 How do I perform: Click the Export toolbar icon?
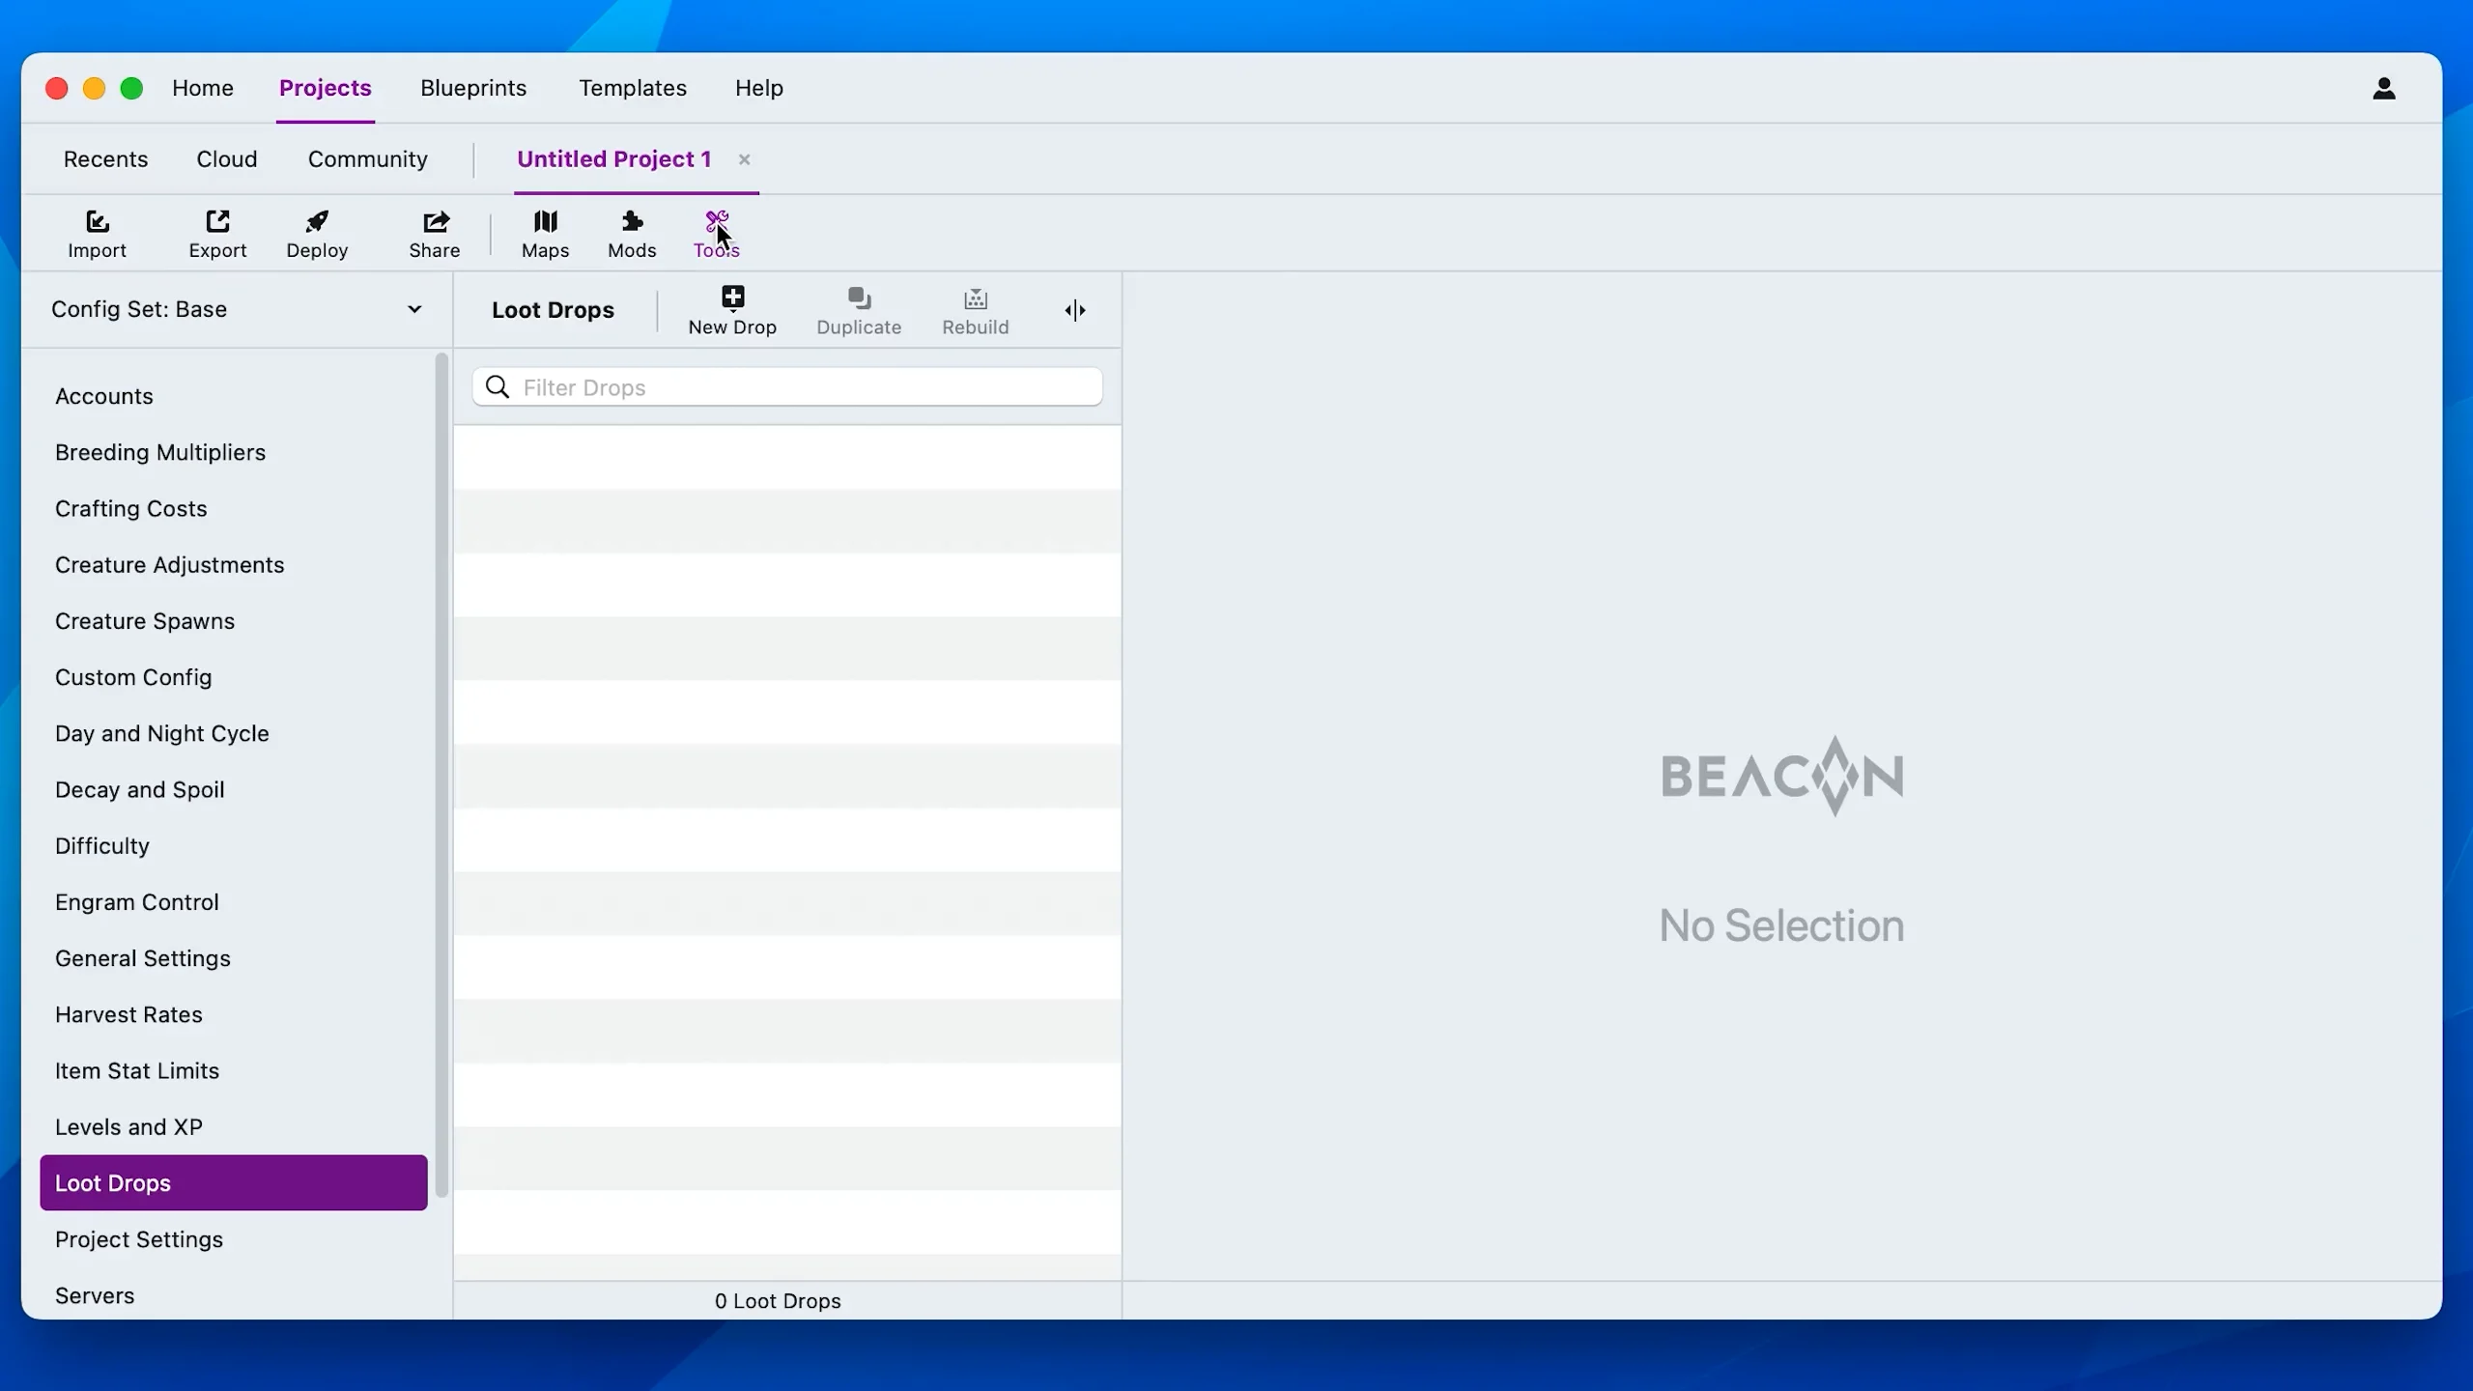217,222
